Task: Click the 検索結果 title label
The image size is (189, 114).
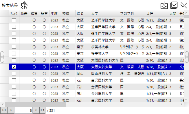Action: (x=10, y=5)
